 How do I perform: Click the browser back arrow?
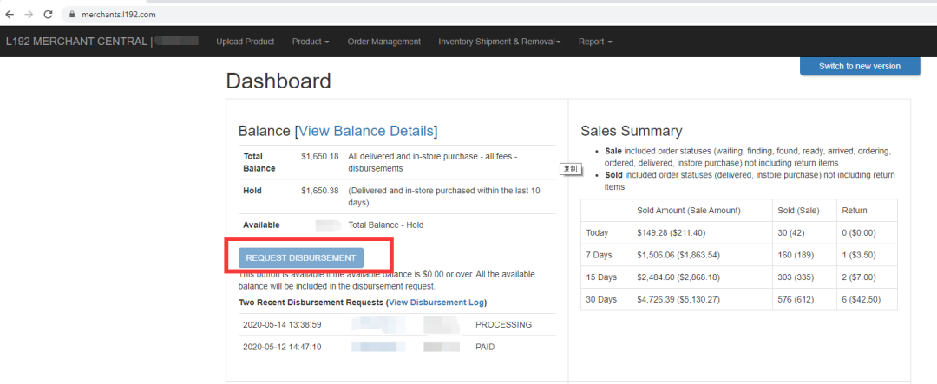pyautogui.click(x=10, y=15)
